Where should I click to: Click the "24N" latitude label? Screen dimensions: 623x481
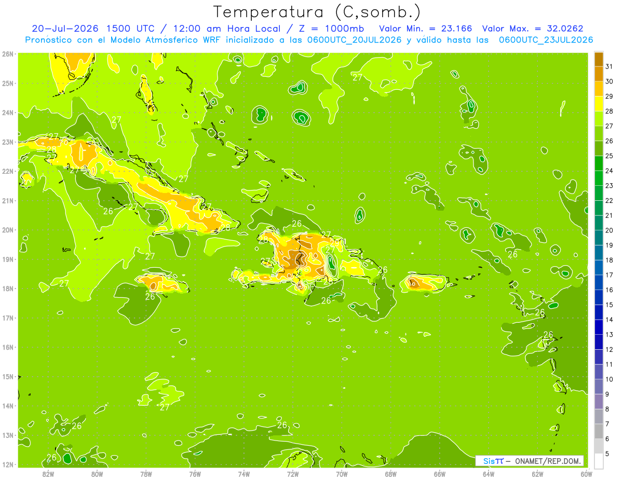pos(8,113)
